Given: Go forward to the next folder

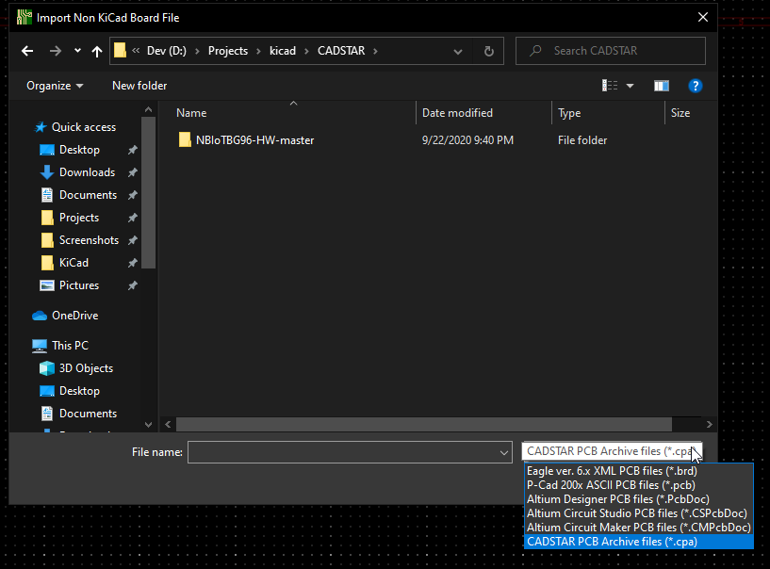Looking at the screenshot, I should [x=56, y=51].
